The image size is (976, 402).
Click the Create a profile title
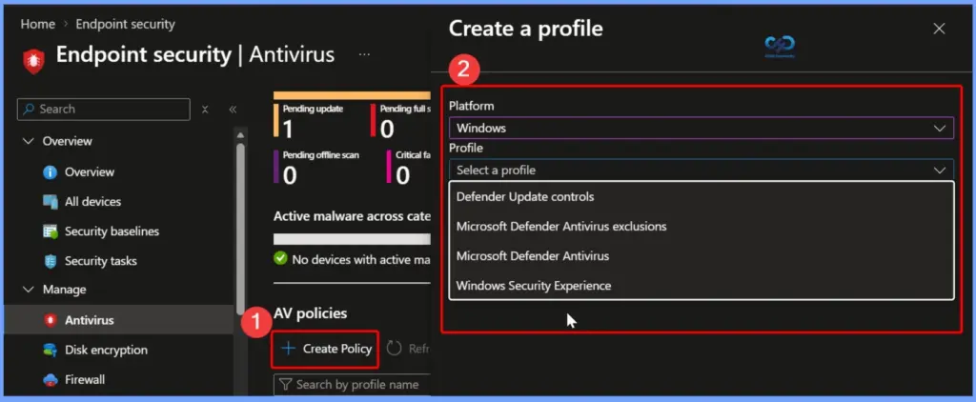tap(526, 29)
